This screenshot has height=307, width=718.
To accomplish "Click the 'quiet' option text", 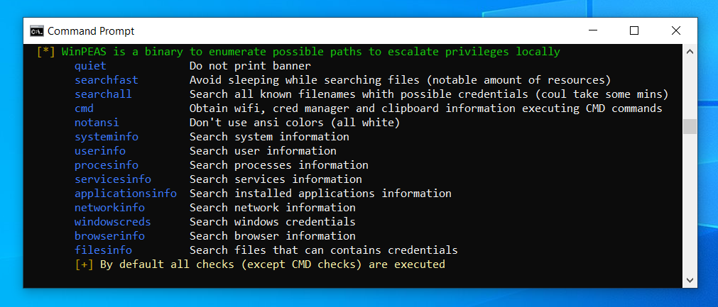I will (x=91, y=66).
